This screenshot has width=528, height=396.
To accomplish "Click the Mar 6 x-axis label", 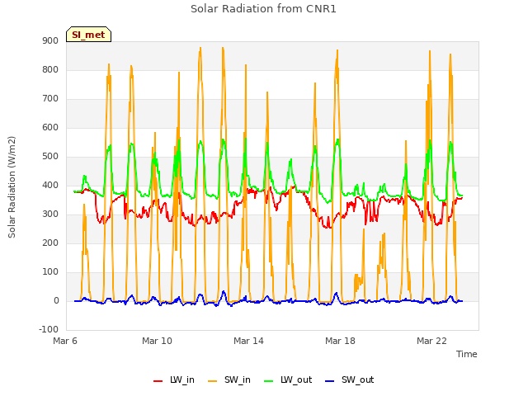I will [65, 341].
